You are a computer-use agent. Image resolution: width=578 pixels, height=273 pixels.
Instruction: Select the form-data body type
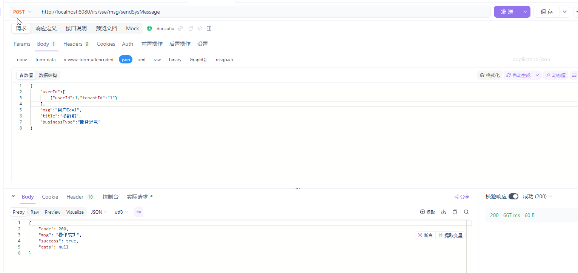coord(46,60)
